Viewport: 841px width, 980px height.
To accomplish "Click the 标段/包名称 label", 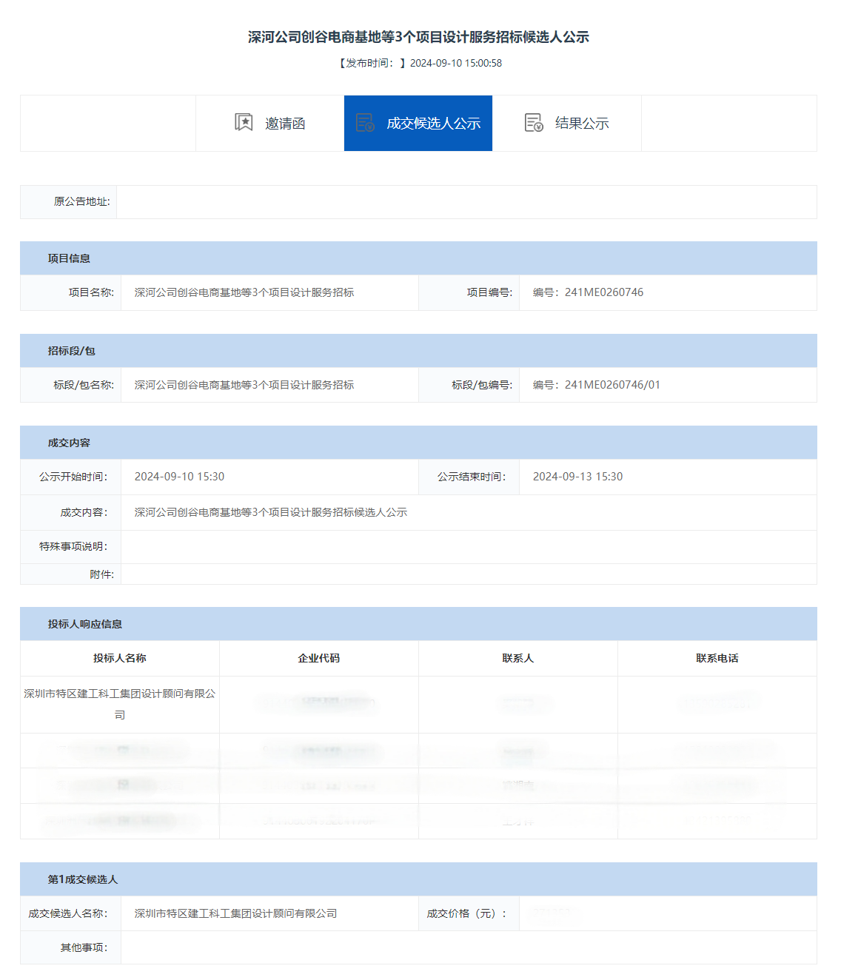I will click(84, 385).
